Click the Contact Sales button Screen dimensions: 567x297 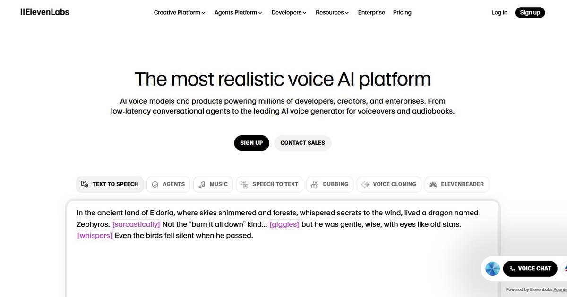click(302, 143)
